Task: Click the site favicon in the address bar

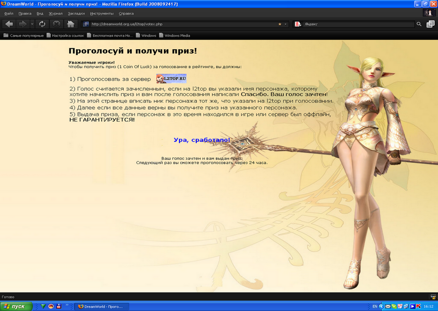Action: (x=86, y=24)
